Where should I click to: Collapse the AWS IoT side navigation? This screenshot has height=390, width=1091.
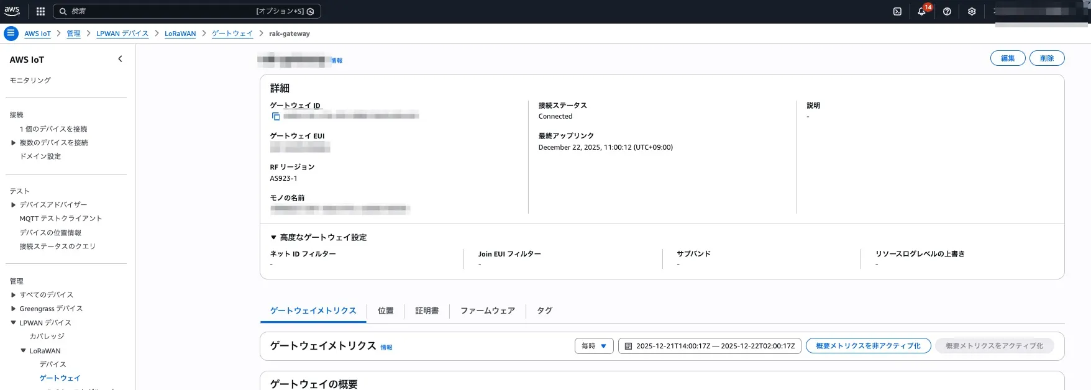[x=120, y=59]
